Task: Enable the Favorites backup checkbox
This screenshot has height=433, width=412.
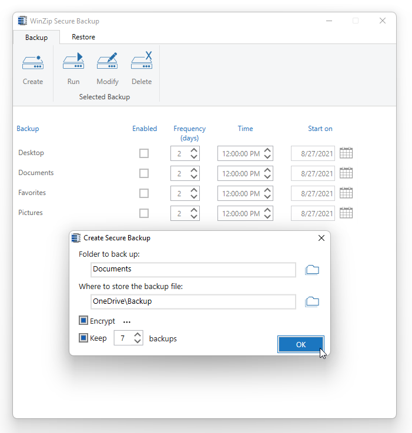Action: [x=144, y=193]
